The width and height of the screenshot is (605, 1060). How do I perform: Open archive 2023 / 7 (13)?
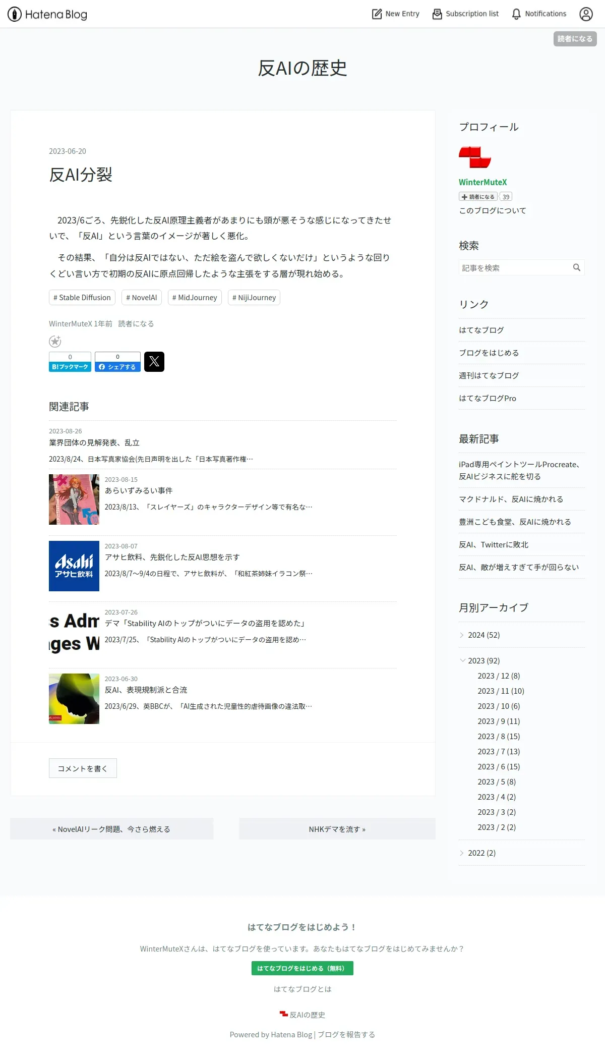499,751
